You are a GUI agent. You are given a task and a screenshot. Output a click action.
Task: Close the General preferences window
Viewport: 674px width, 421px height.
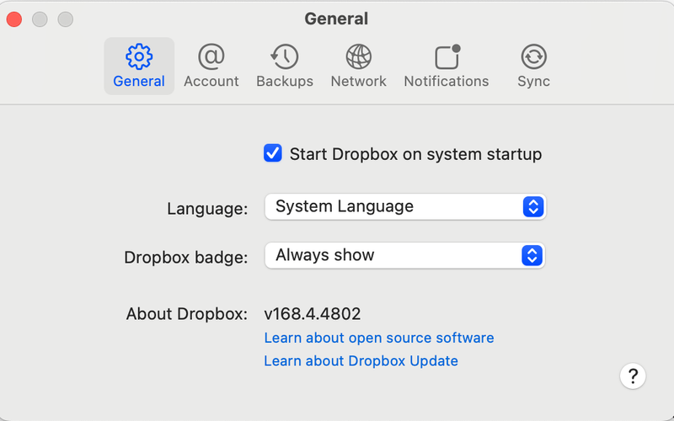pyautogui.click(x=14, y=19)
